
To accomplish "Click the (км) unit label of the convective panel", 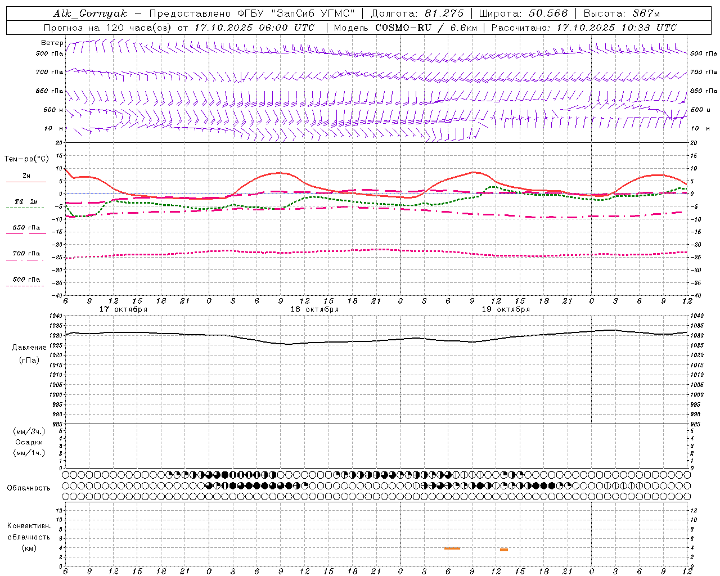I will click(29, 548).
